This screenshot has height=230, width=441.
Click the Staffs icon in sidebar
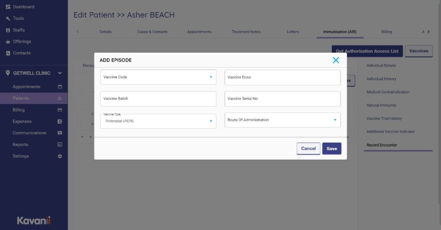[8, 30]
